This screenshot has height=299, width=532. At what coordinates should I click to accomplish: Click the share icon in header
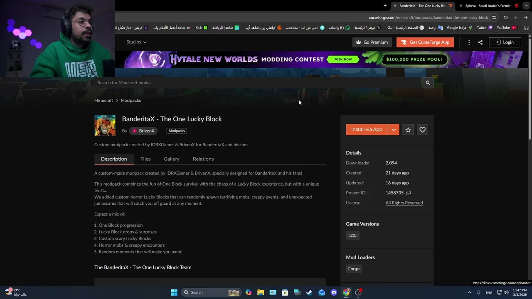(480, 42)
